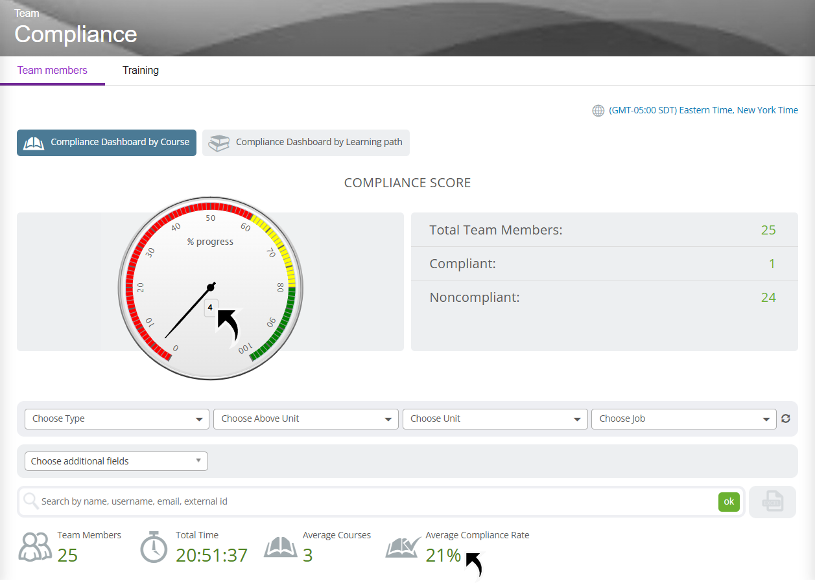Click the globe timezone icon
The width and height of the screenshot is (815, 583).
(x=598, y=111)
